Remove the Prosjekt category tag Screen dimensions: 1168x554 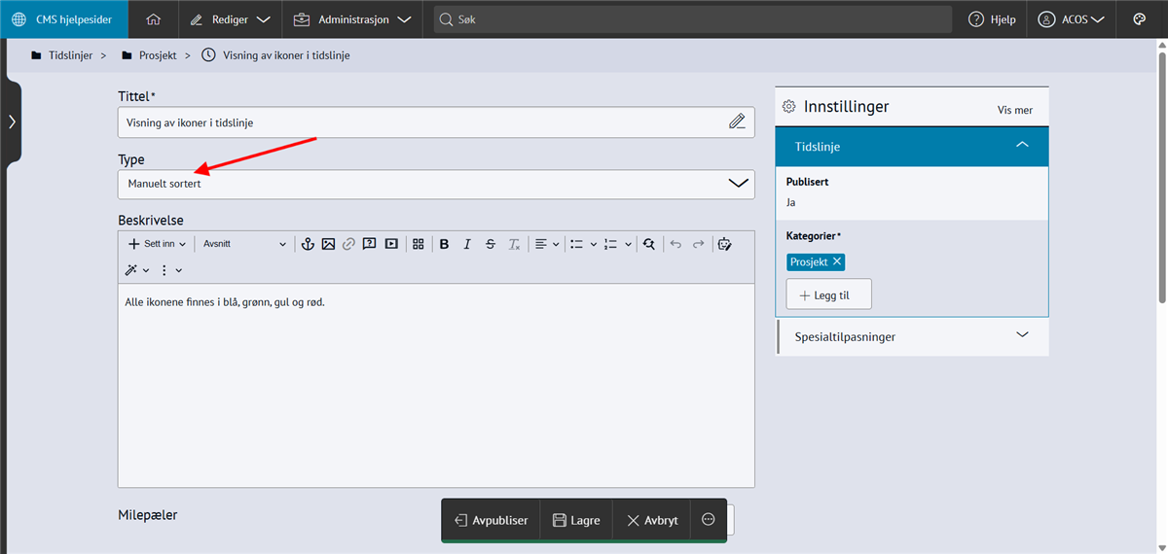coord(837,261)
